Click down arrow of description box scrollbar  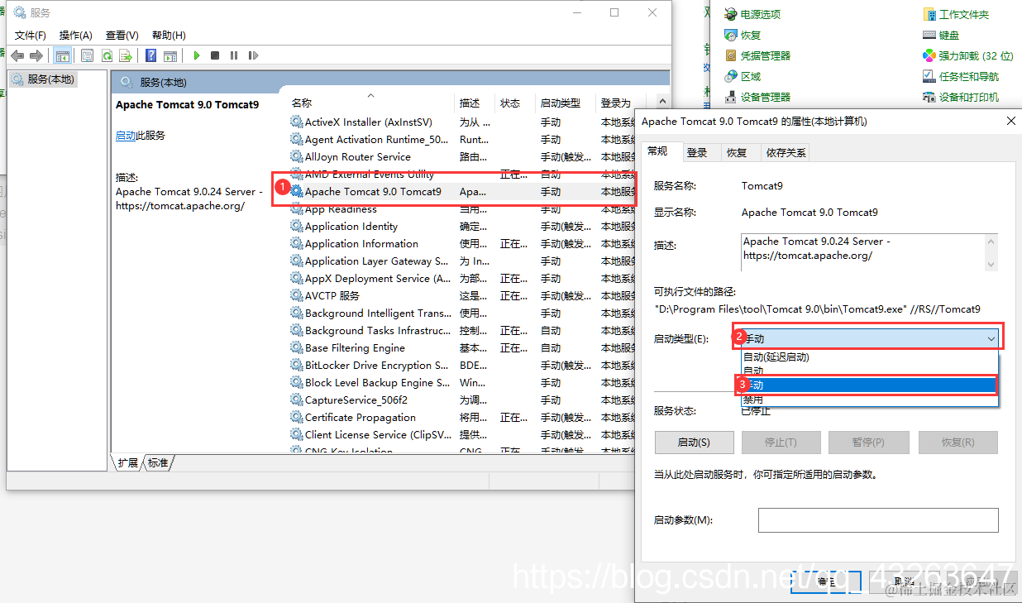[x=991, y=264]
